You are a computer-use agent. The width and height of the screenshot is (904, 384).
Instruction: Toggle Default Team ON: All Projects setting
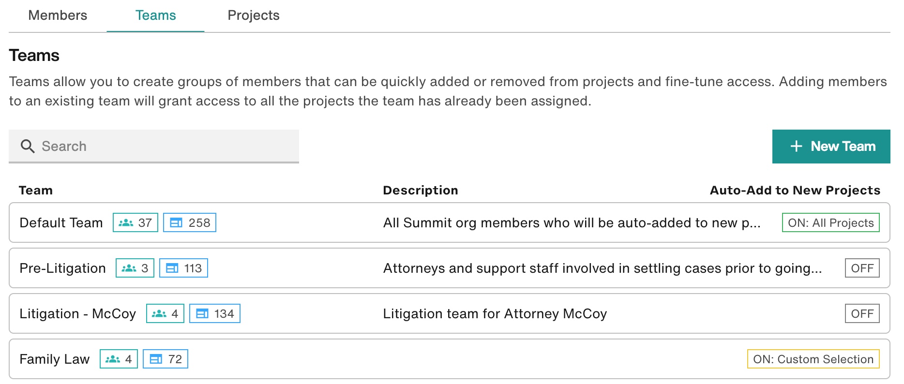tap(830, 222)
